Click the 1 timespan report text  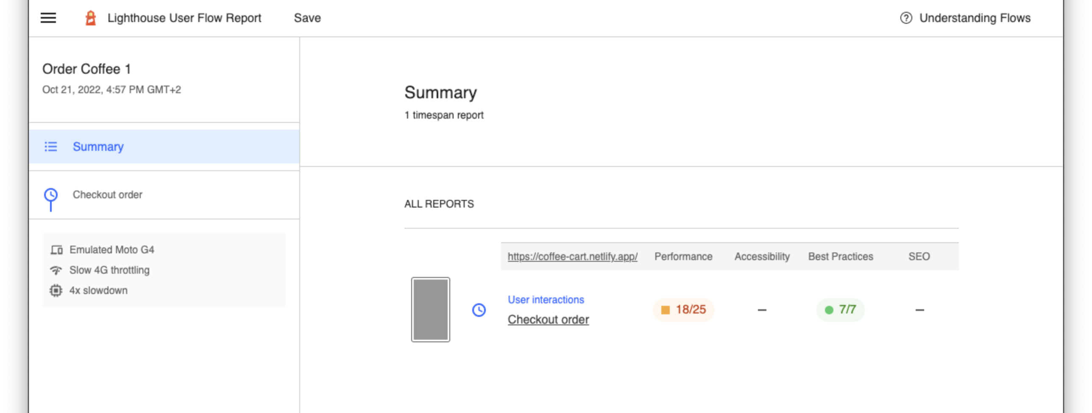444,115
